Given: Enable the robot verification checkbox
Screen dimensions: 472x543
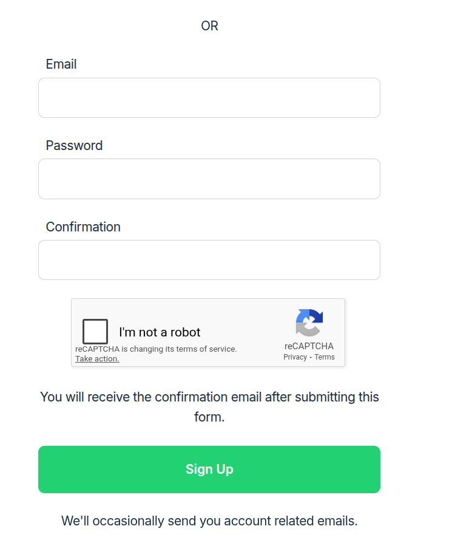Looking at the screenshot, I should [x=95, y=331].
